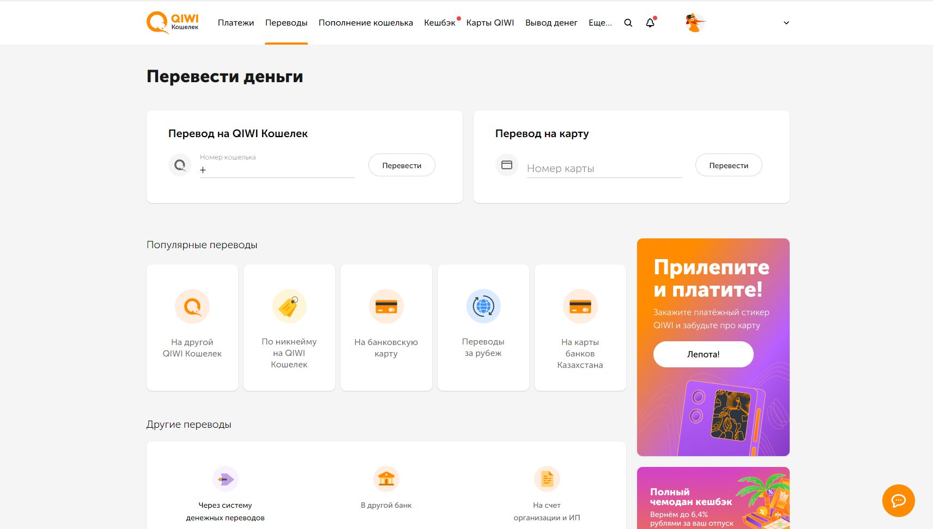Open Переводы за рубеж text link
This screenshot has width=933, height=529.
(483, 347)
